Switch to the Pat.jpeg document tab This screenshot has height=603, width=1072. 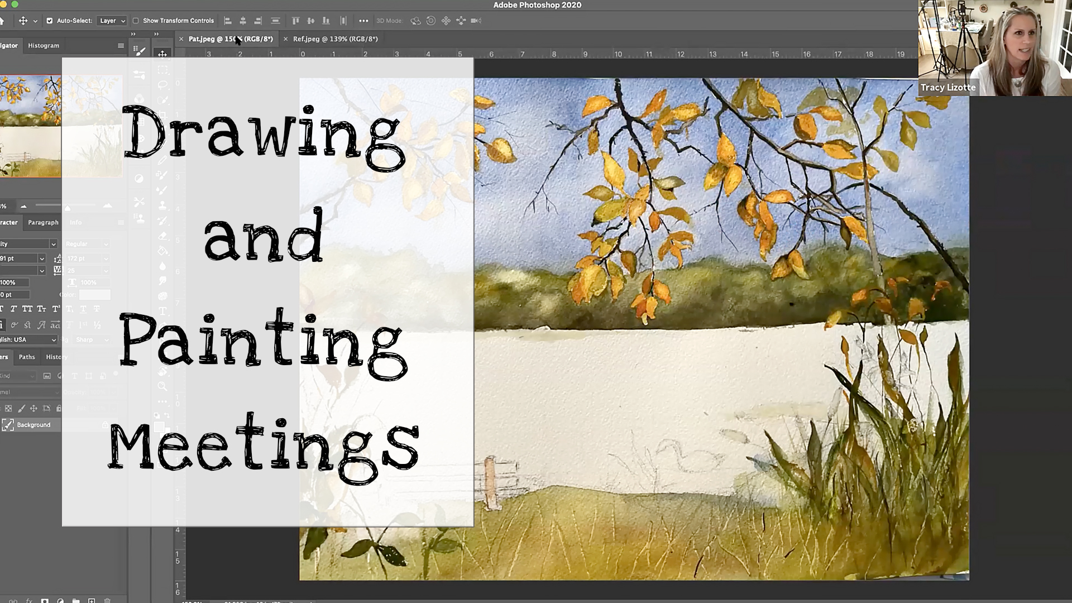[231, 39]
